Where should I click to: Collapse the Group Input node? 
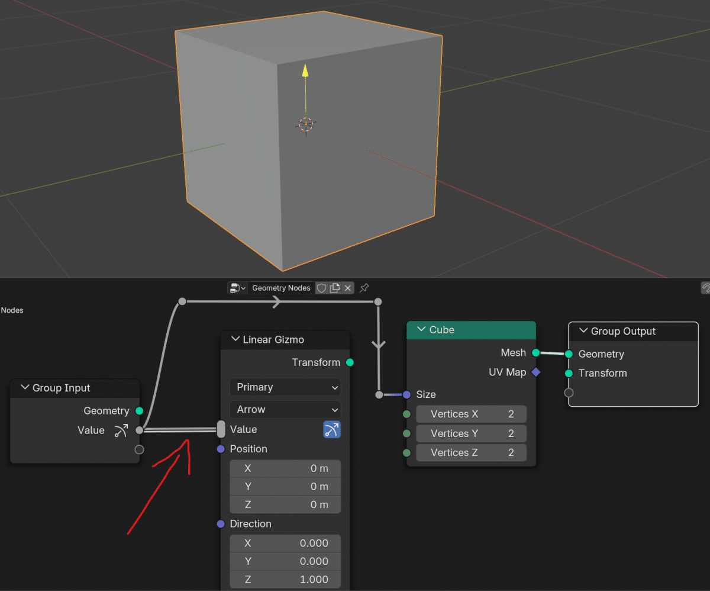24,388
